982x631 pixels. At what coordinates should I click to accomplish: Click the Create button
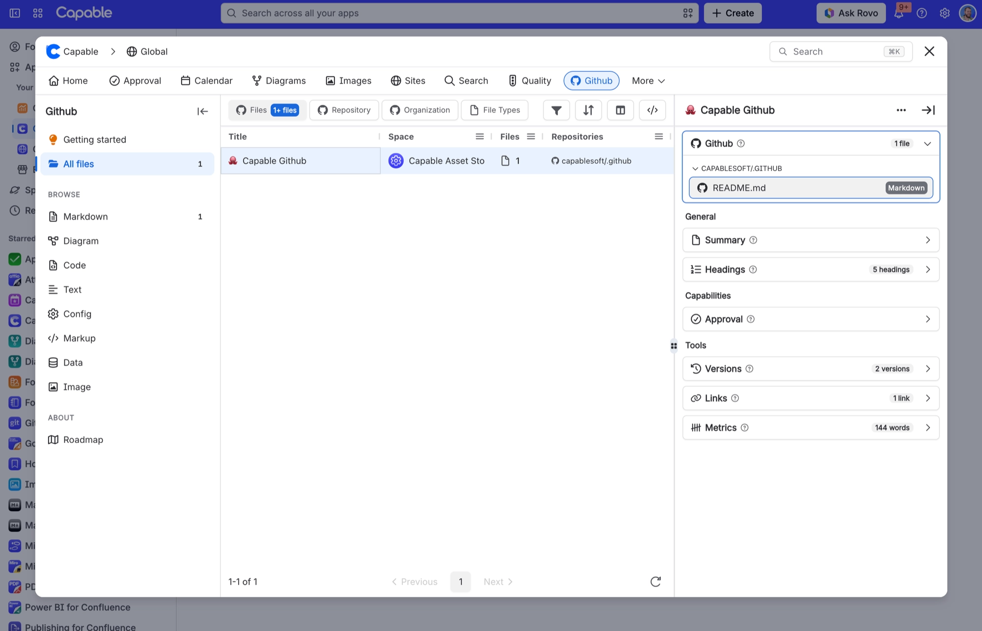pyautogui.click(x=733, y=13)
